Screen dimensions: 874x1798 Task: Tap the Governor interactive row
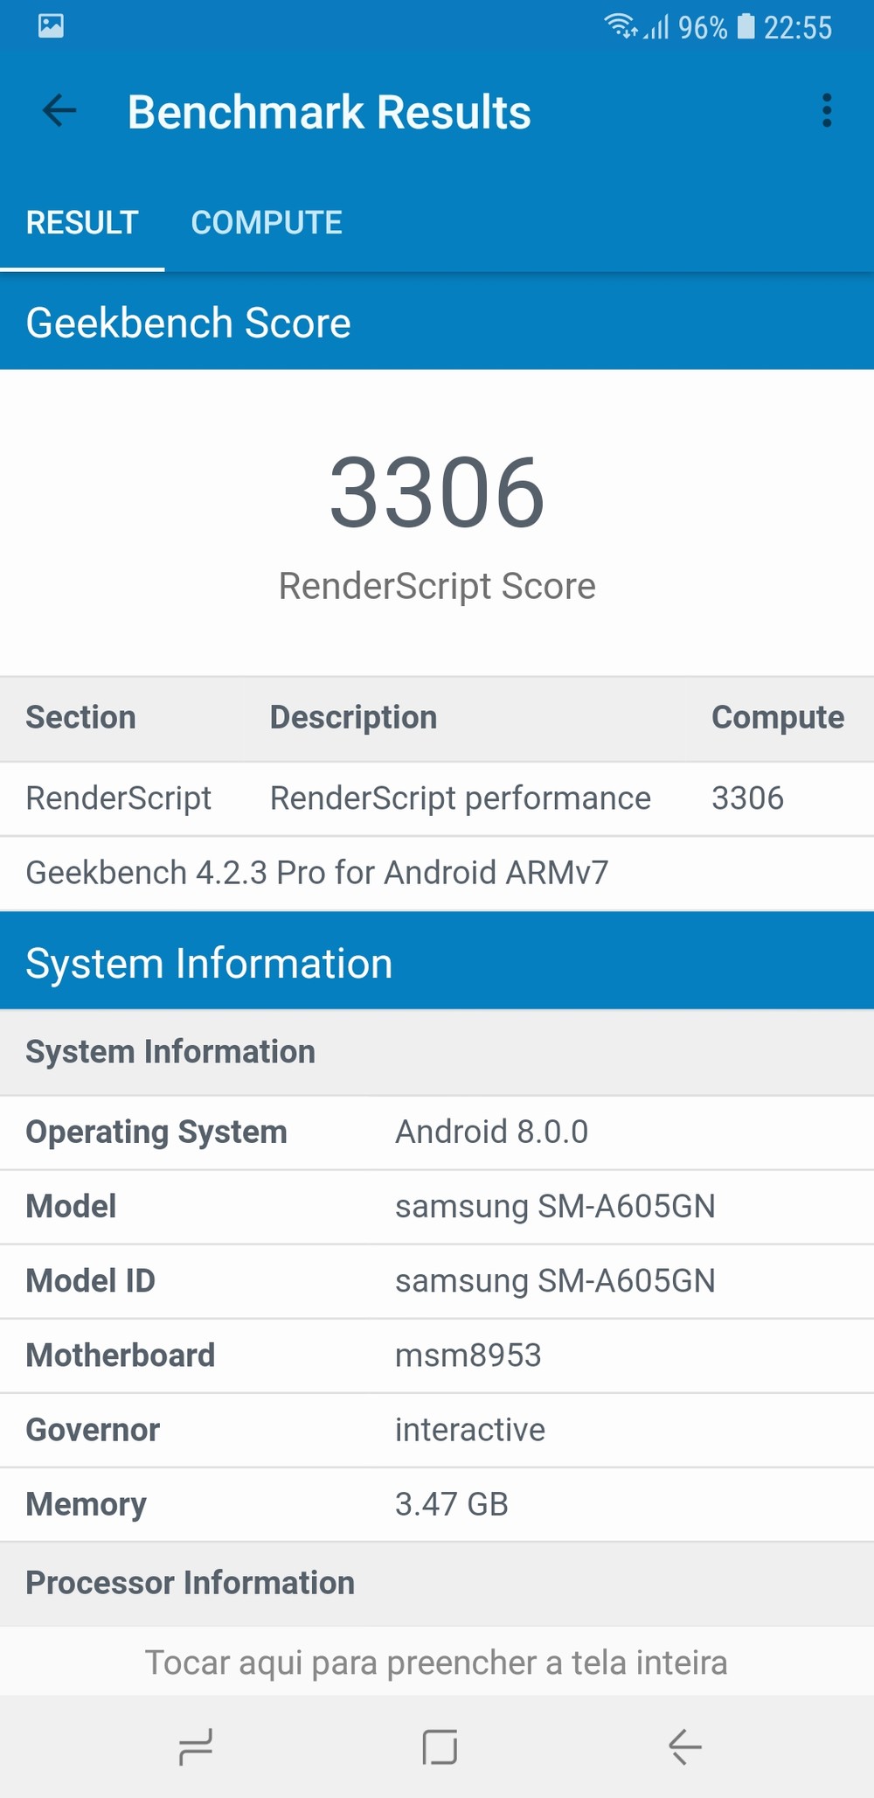click(x=436, y=1430)
